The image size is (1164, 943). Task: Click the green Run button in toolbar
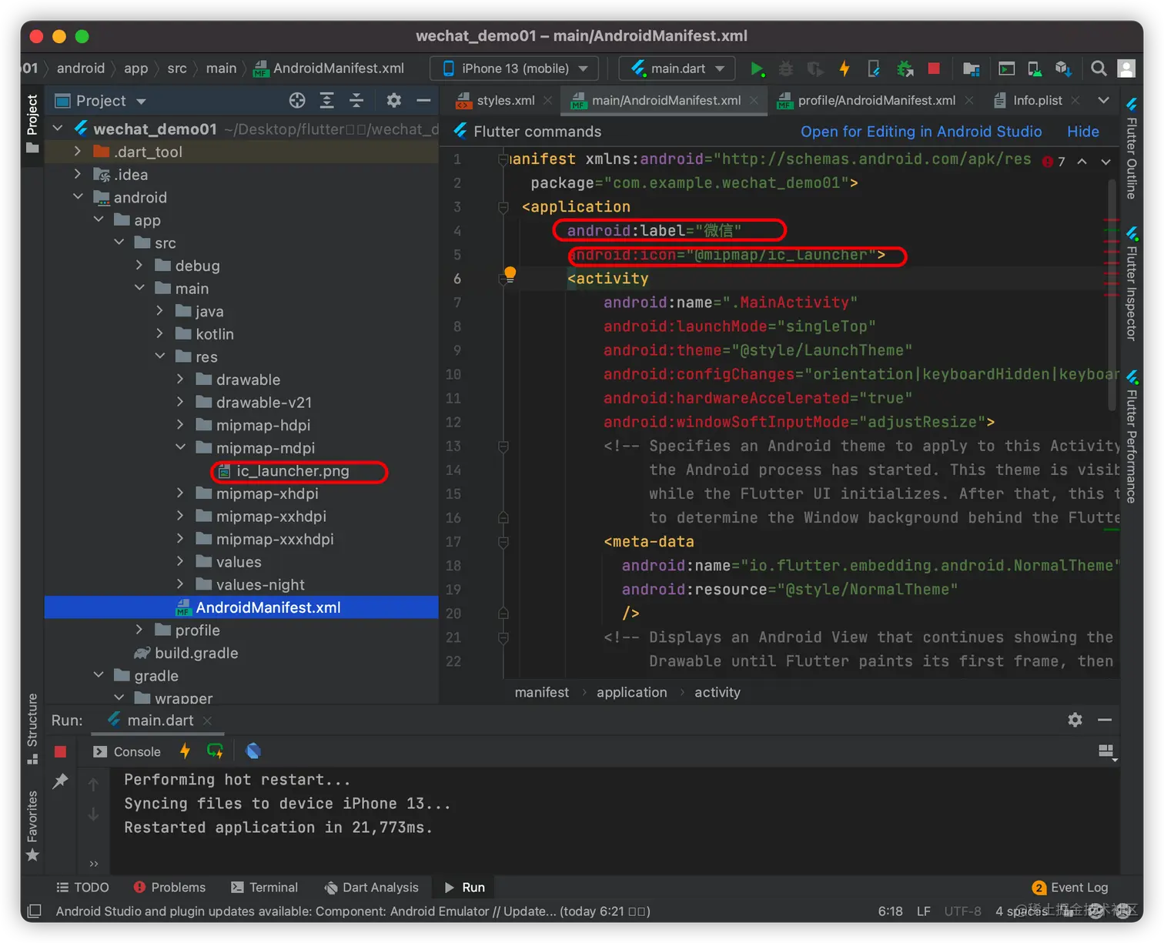[757, 69]
